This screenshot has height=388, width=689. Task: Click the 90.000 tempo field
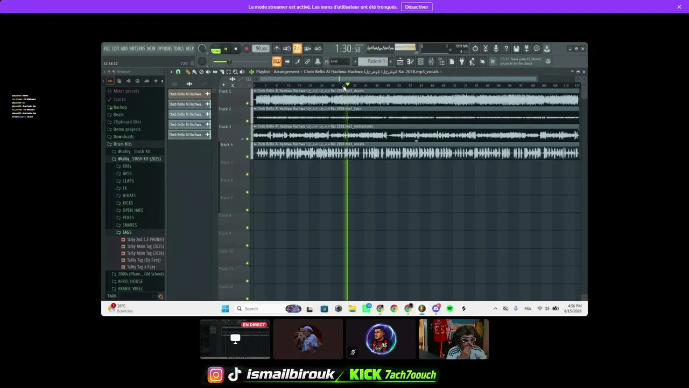point(262,49)
